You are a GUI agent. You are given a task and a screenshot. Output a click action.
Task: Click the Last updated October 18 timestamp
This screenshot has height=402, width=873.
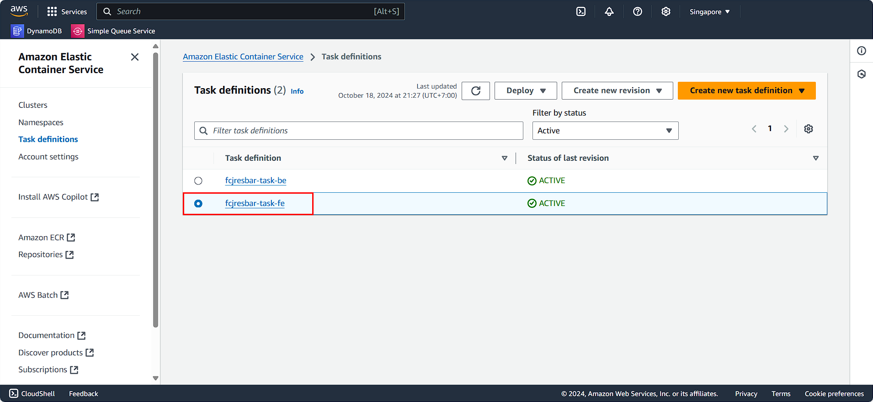click(398, 91)
